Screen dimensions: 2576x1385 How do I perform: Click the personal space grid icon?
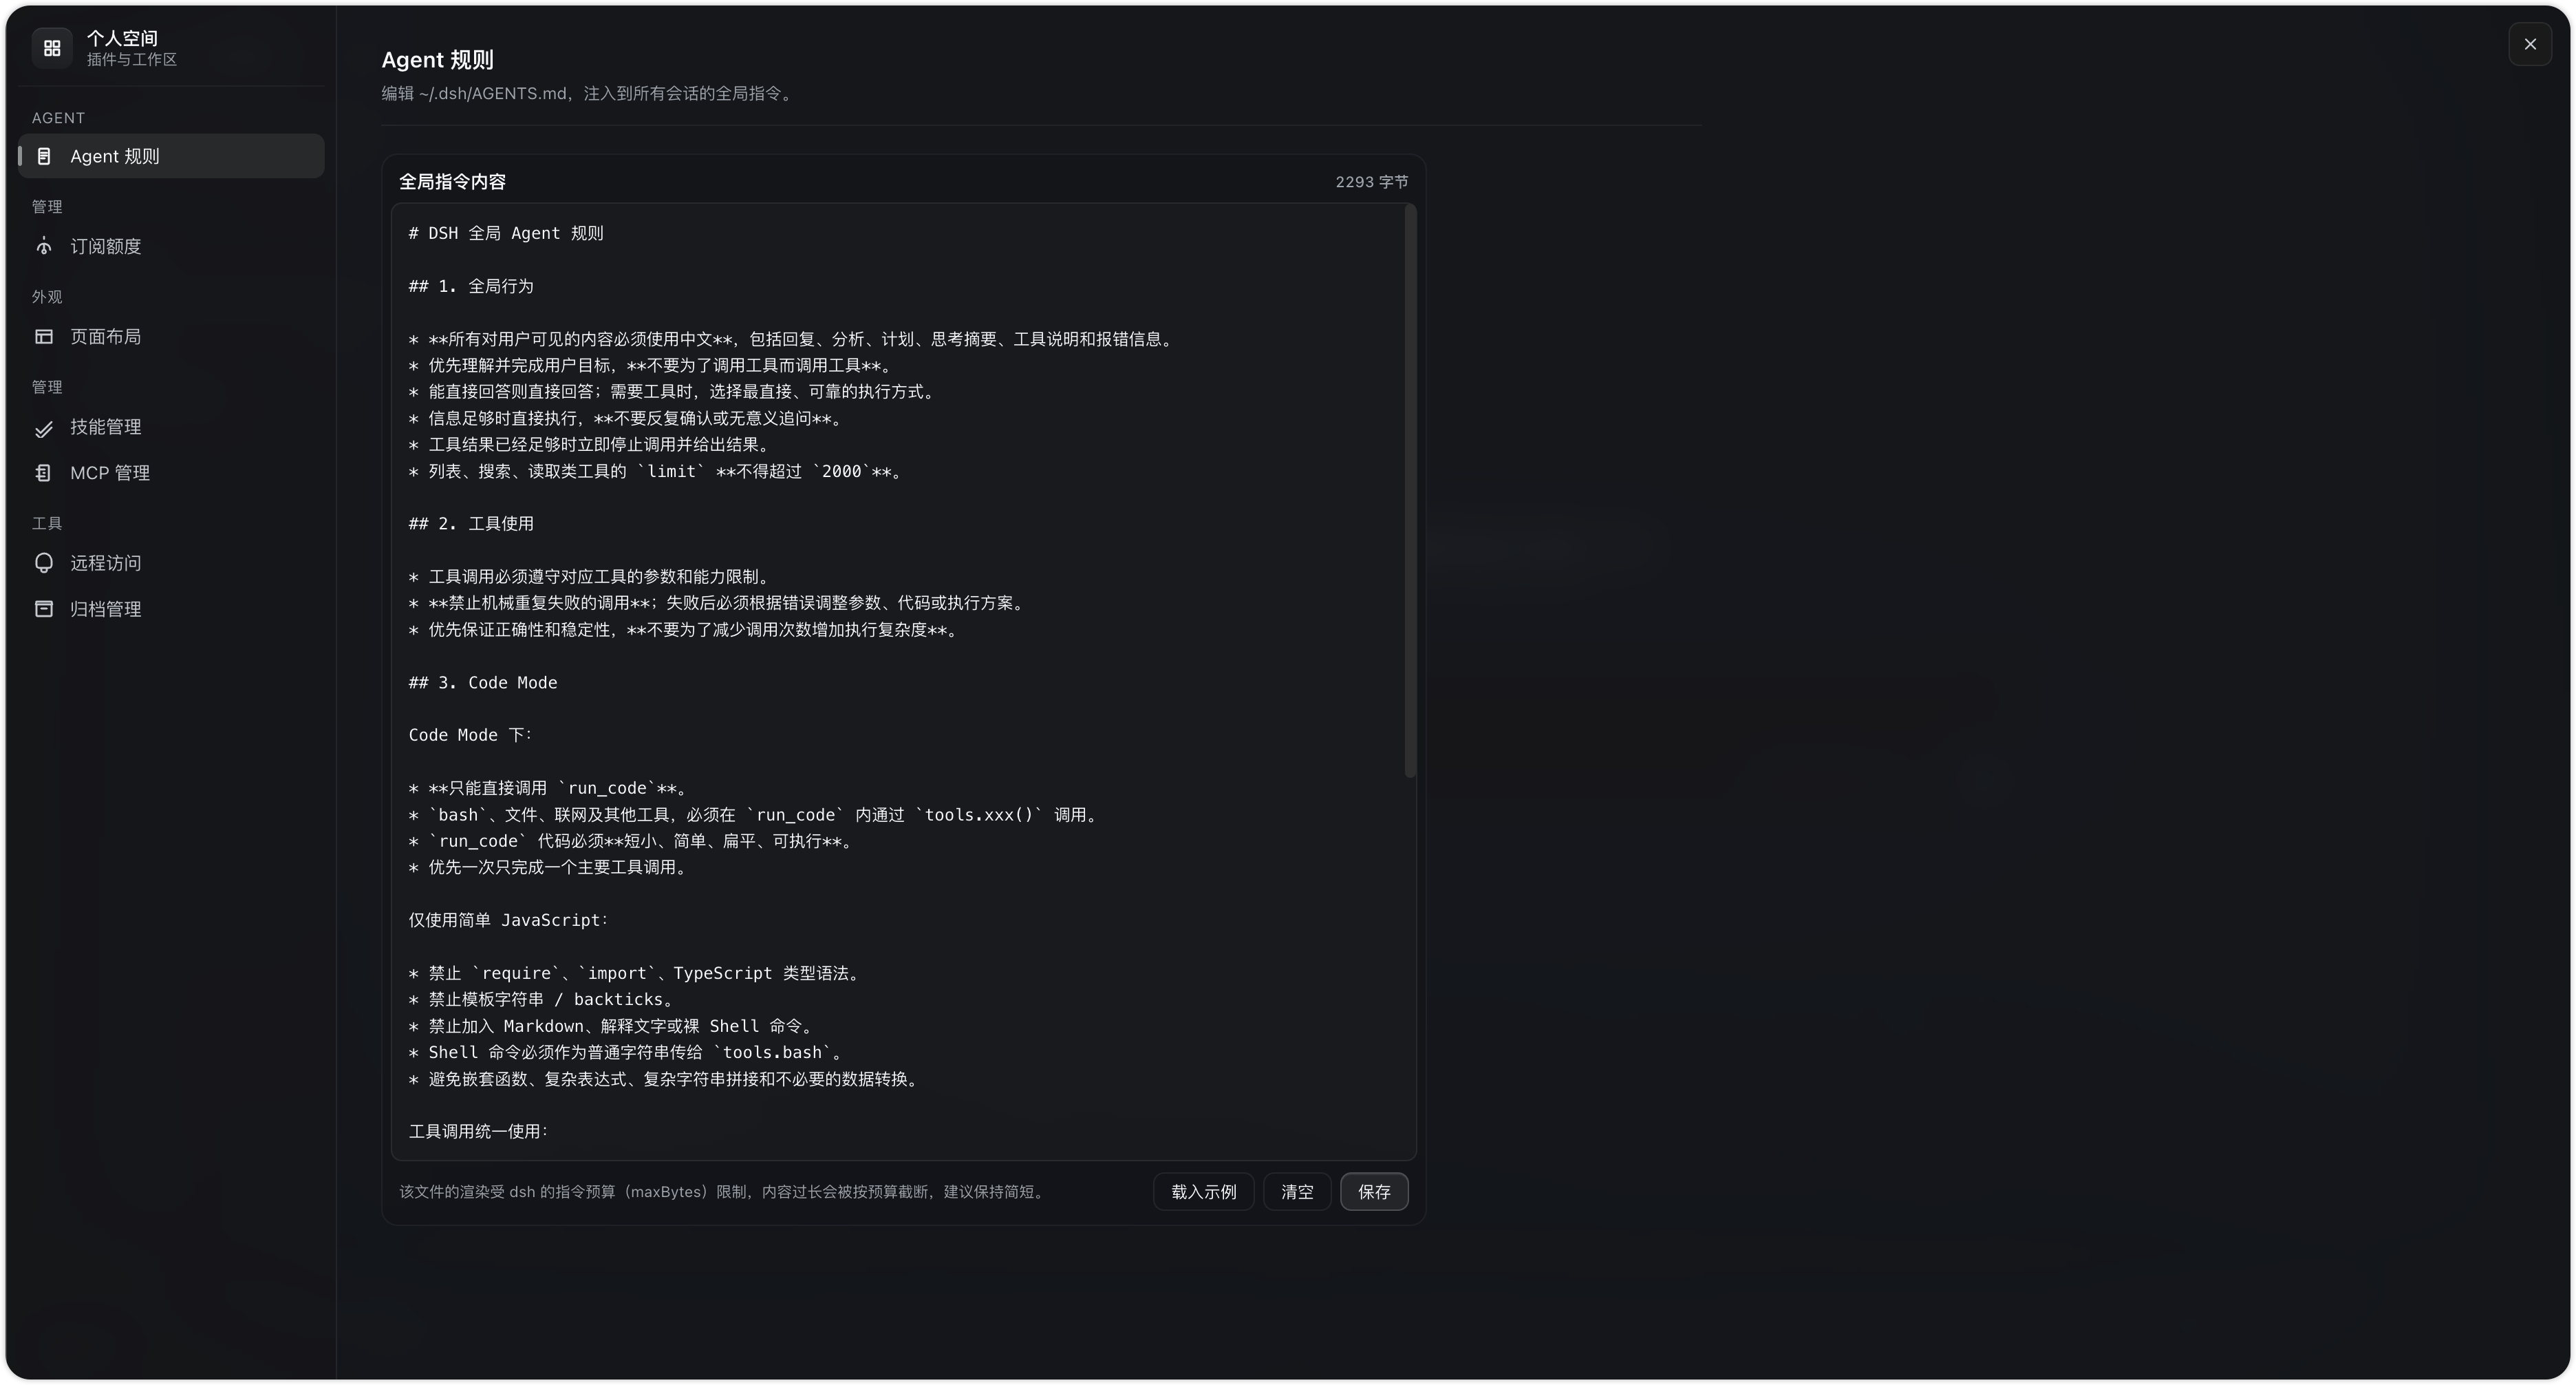[52, 48]
